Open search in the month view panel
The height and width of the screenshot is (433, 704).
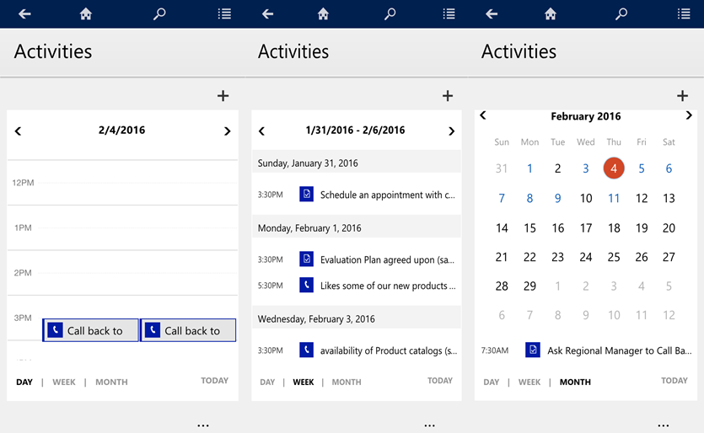(x=621, y=13)
